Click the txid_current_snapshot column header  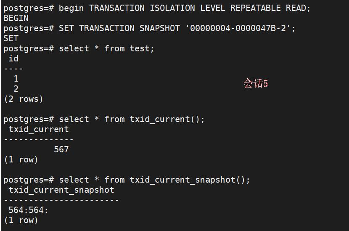[61, 190]
